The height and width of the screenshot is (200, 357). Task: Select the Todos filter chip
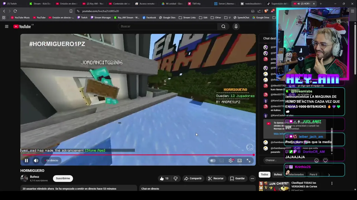(264, 174)
